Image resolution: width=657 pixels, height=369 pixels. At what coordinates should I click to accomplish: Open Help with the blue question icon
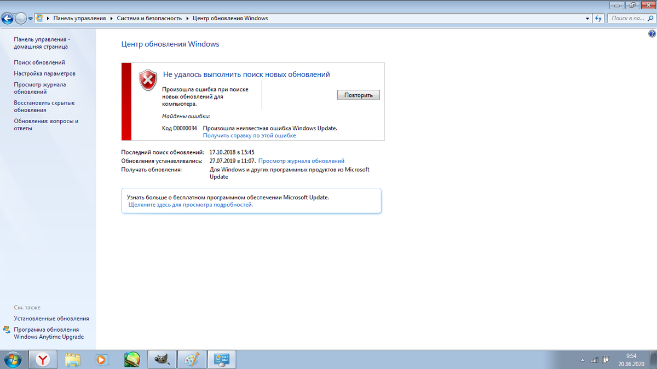pyautogui.click(x=652, y=33)
